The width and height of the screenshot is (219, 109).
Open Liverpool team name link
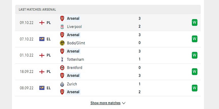point(74,27)
